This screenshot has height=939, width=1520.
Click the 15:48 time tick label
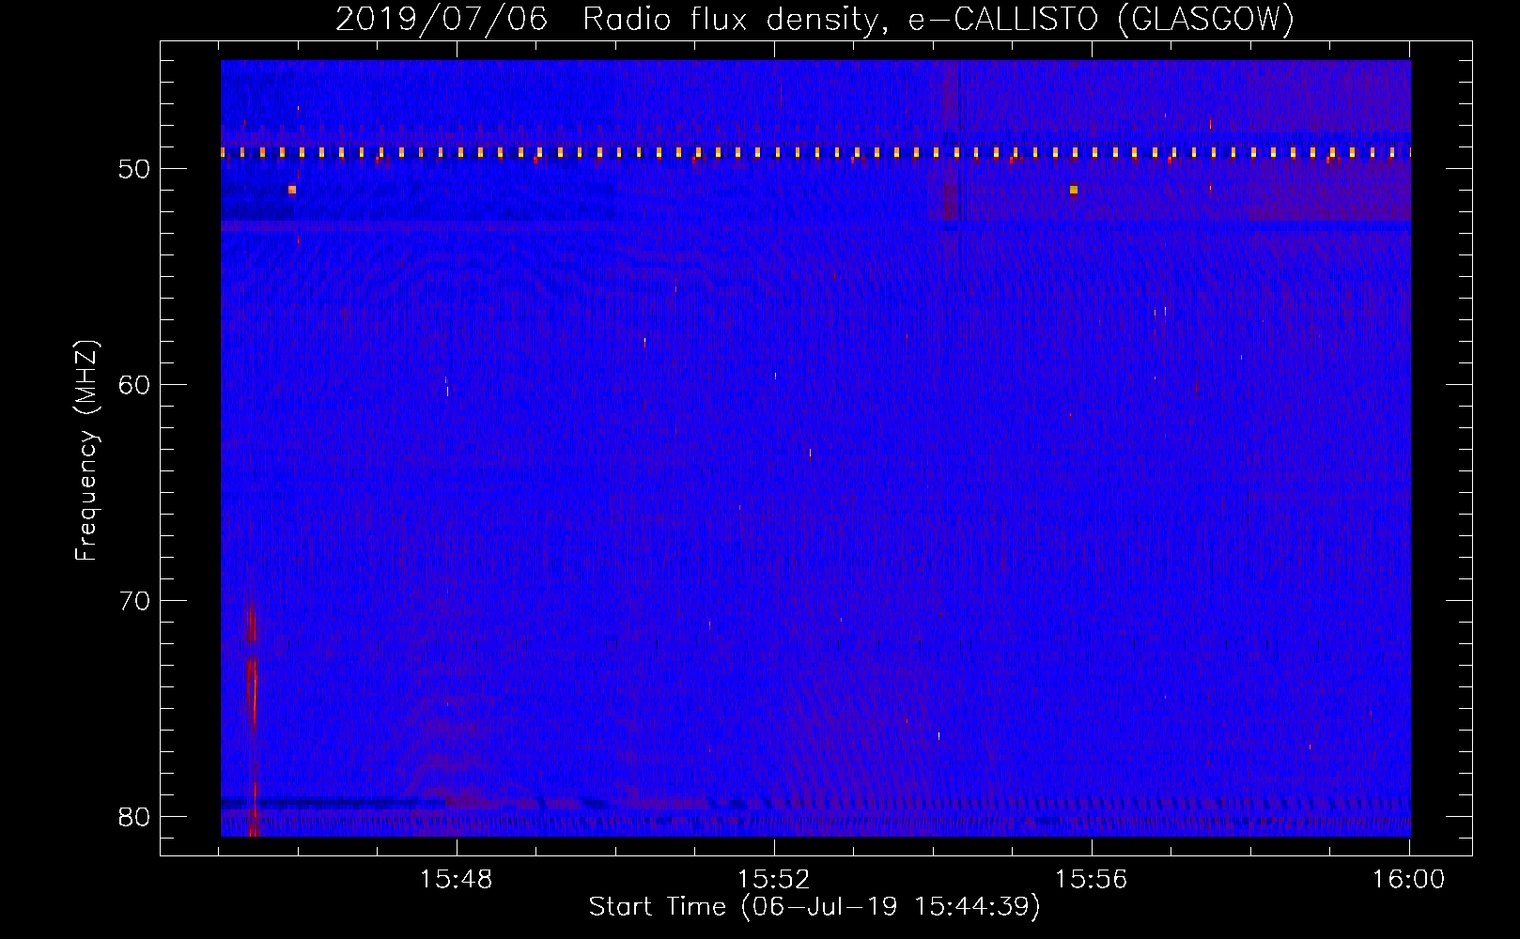pos(457,880)
